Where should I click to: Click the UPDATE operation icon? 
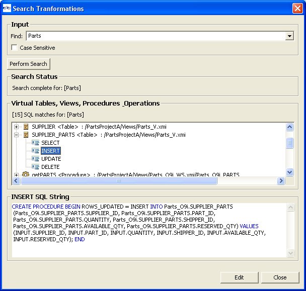[x=35, y=159]
